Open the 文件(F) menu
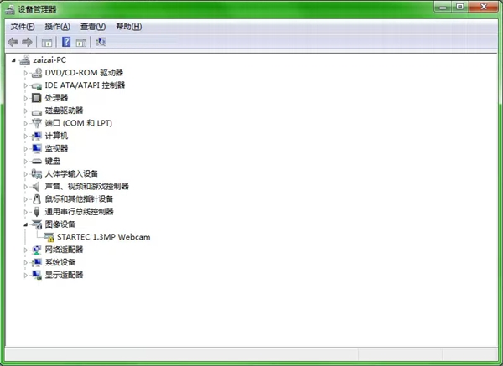This screenshot has height=366, width=503. pyautogui.click(x=23, y=27)
